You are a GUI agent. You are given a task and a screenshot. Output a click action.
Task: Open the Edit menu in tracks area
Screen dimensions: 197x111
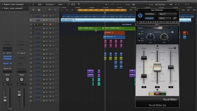pos(41,4)
